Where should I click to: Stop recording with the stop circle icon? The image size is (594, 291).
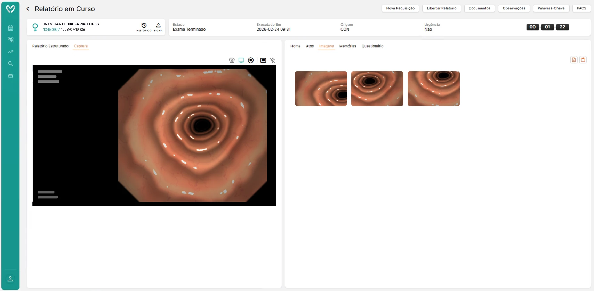pos(251,60)
